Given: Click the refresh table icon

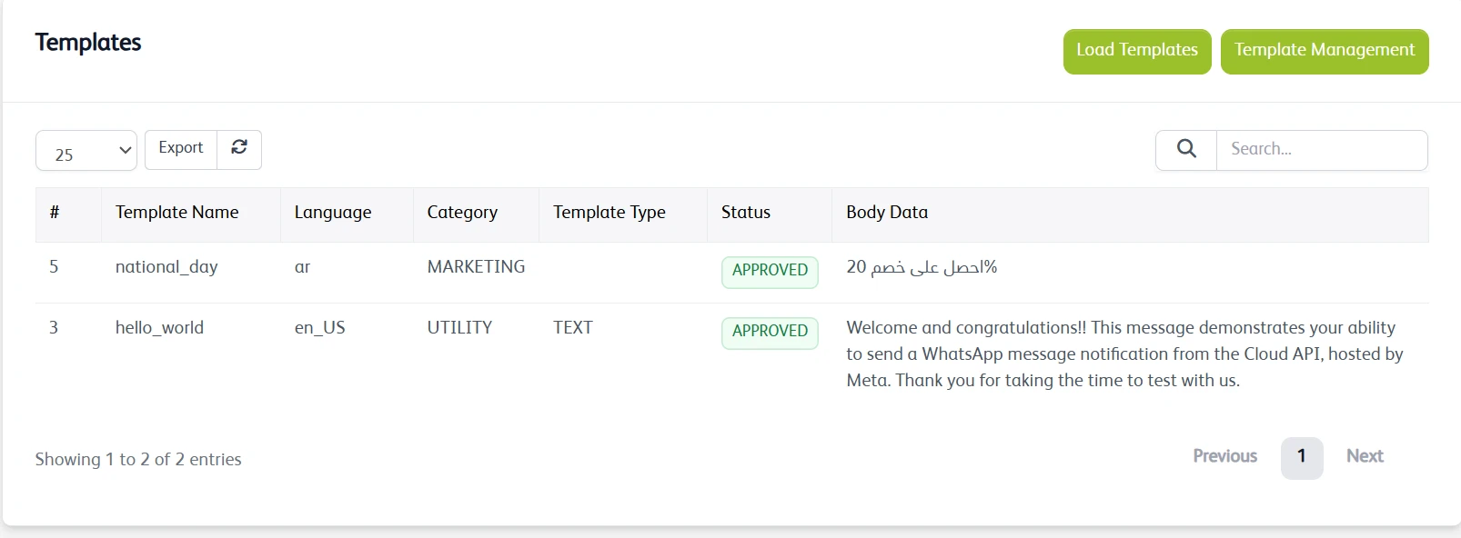Looking at the screenshot, I should [239, 148].
